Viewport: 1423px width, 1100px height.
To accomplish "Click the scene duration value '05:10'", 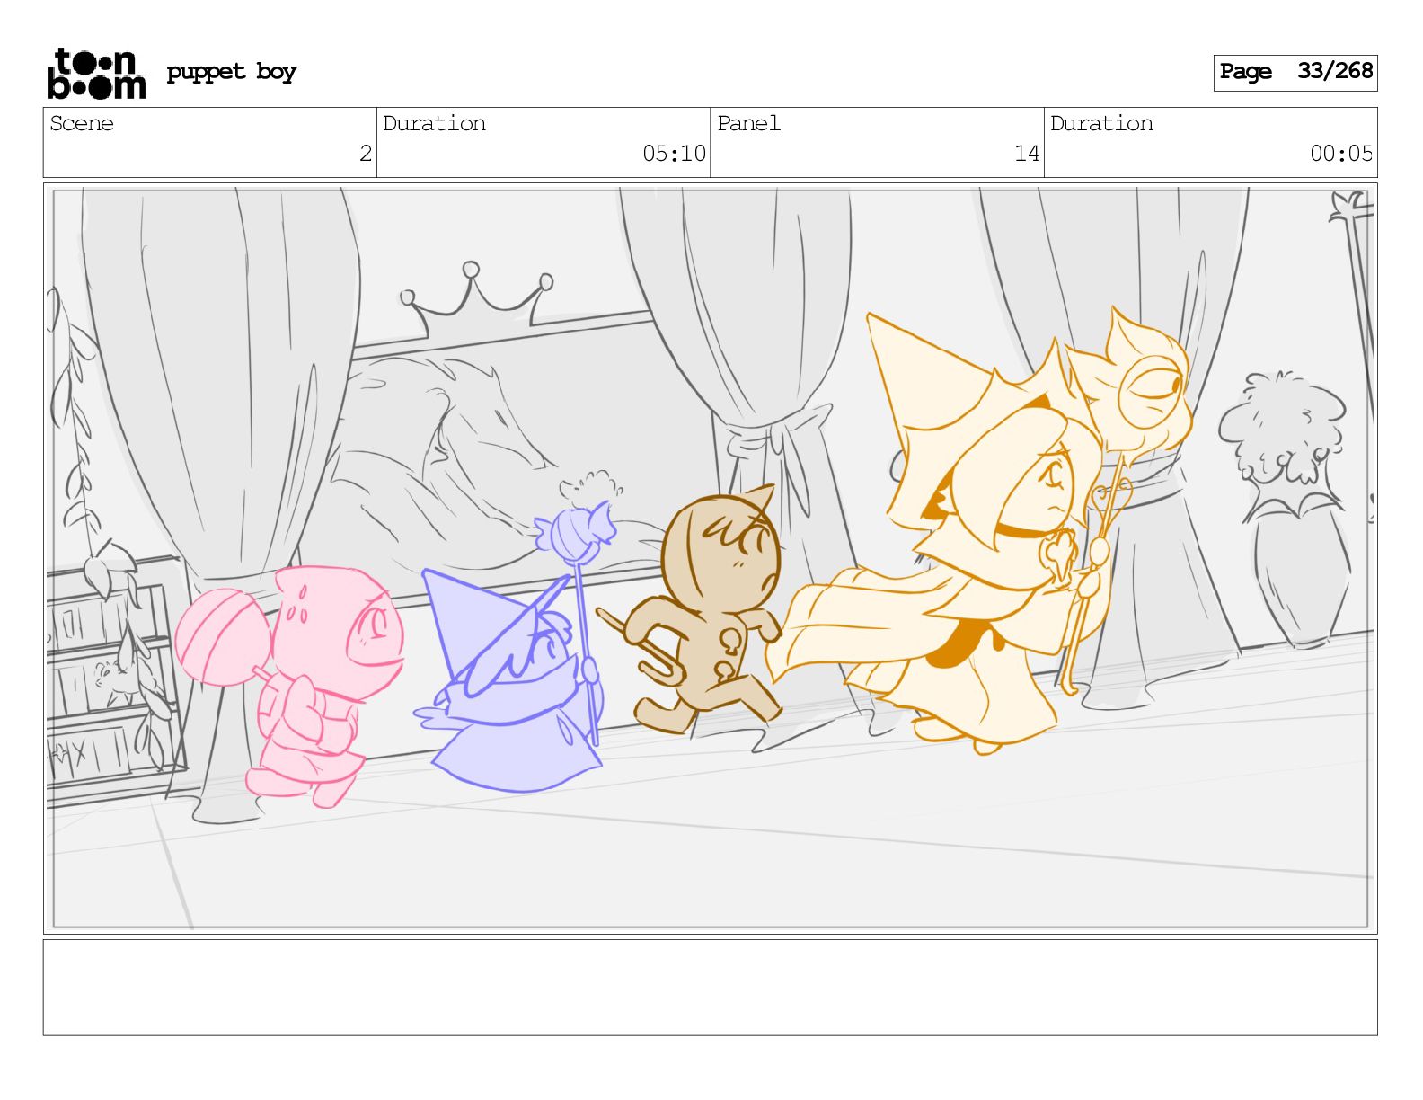I will [674, 154].
